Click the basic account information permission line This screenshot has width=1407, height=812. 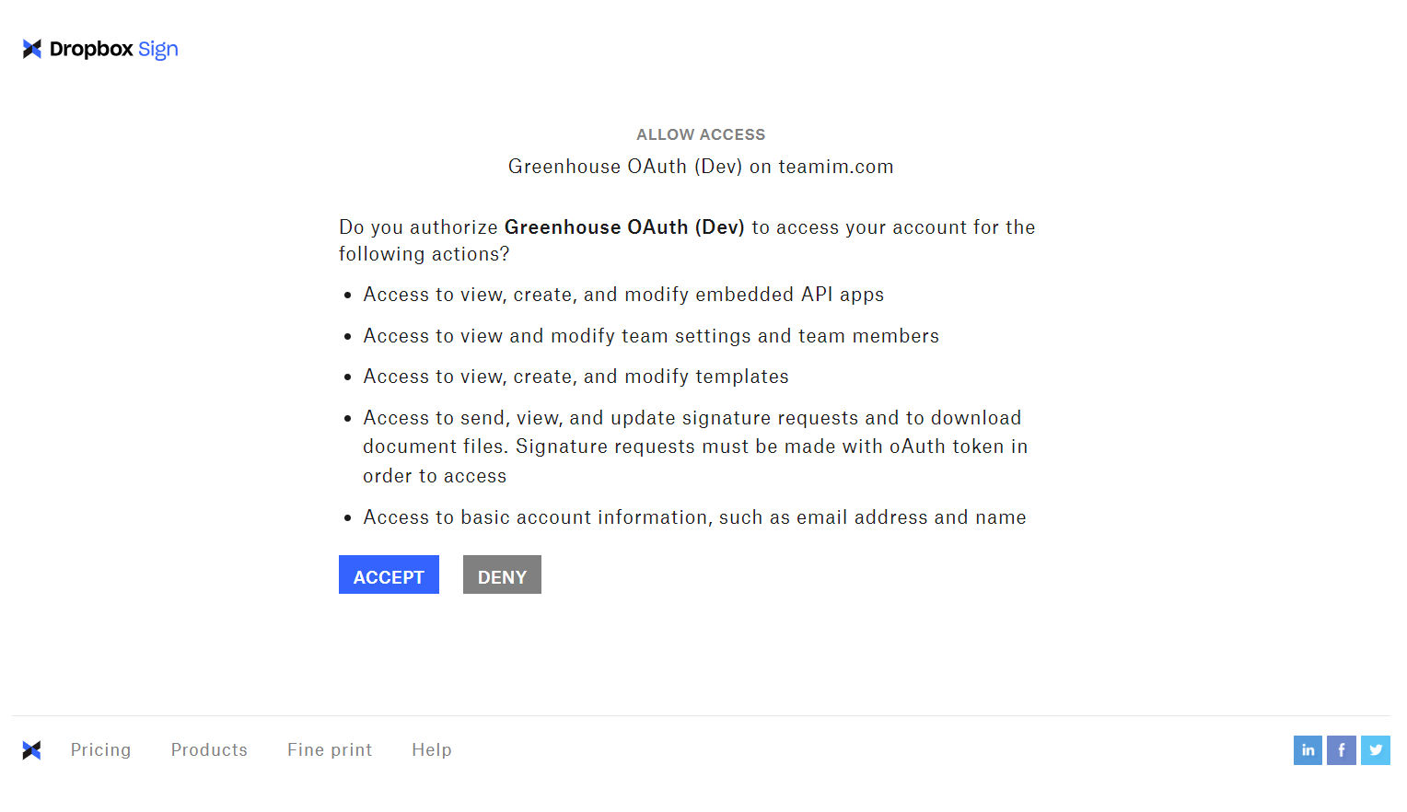pyautogui.click(x=694, y=517)
